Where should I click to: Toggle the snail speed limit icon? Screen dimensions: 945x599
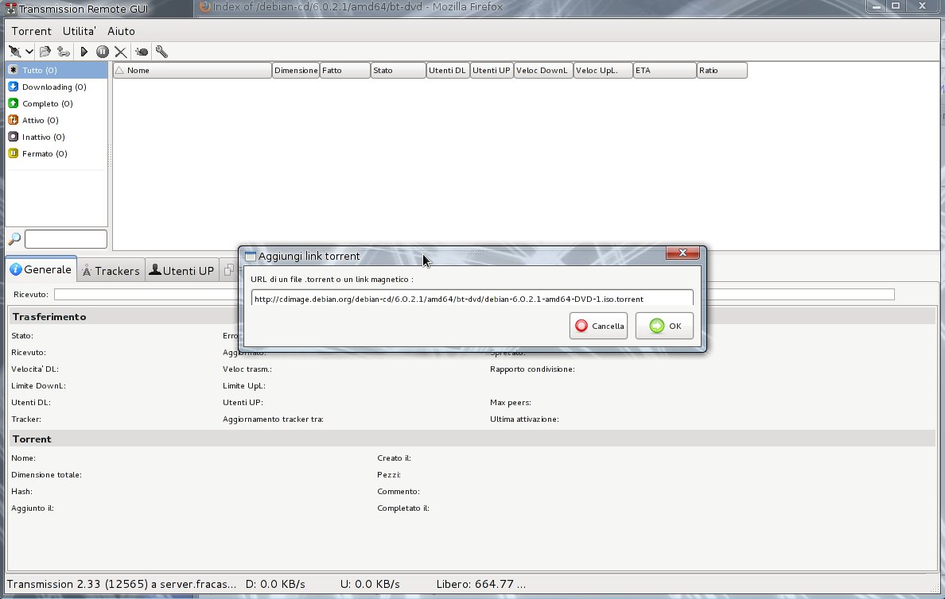tap(142, 52)
